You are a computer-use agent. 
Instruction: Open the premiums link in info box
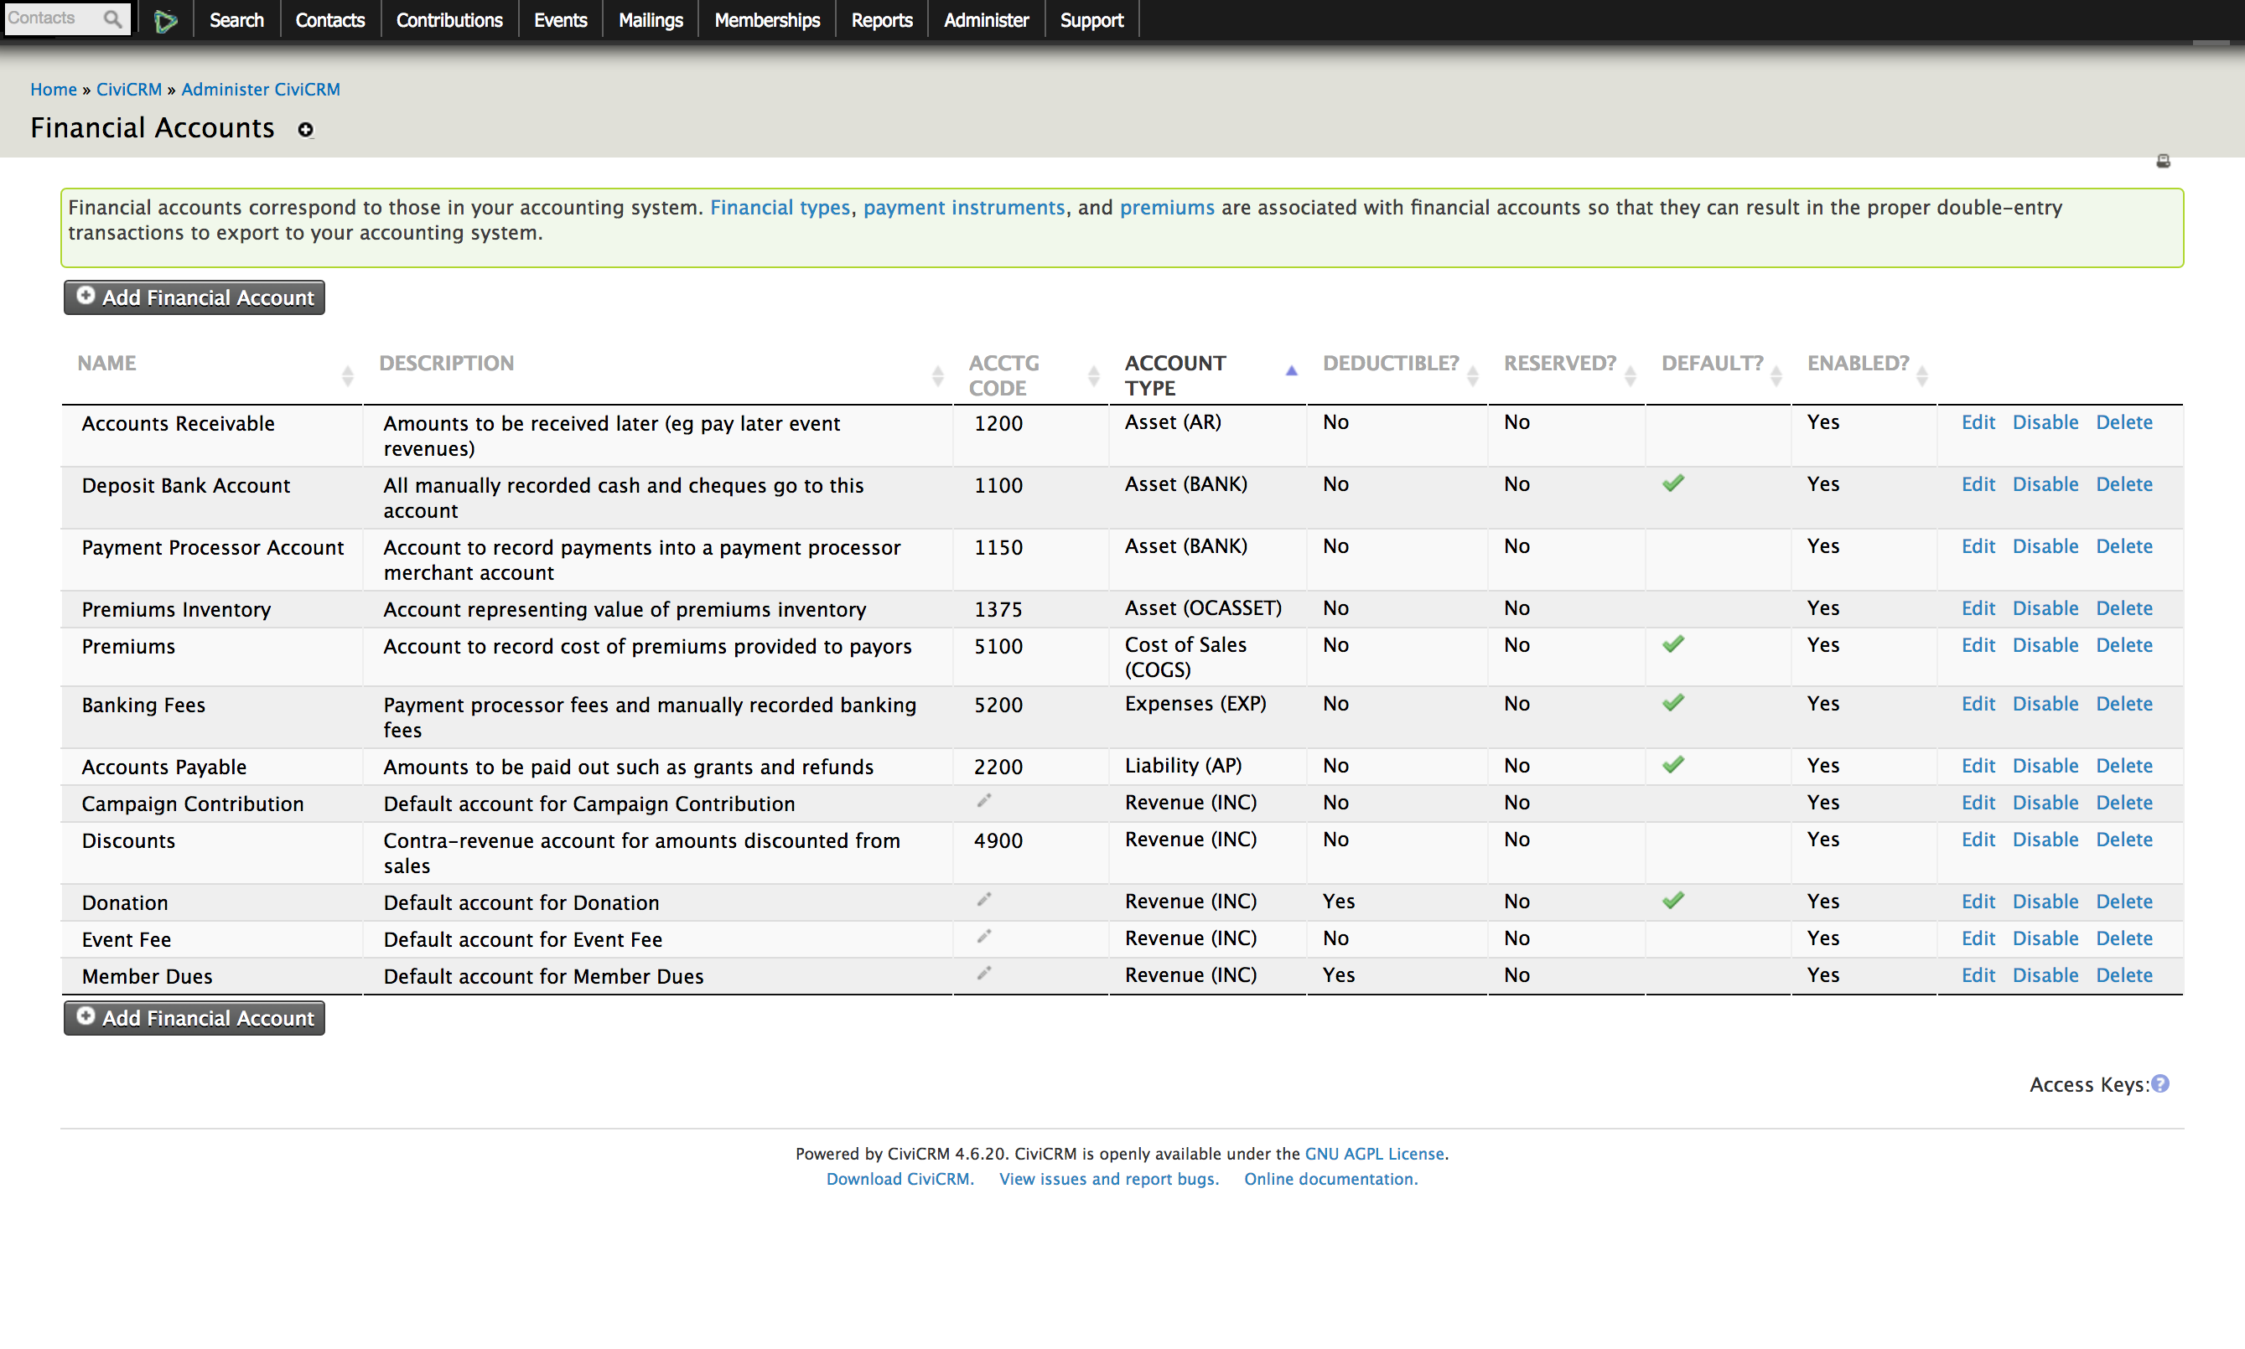click(x=1167, y=207)
